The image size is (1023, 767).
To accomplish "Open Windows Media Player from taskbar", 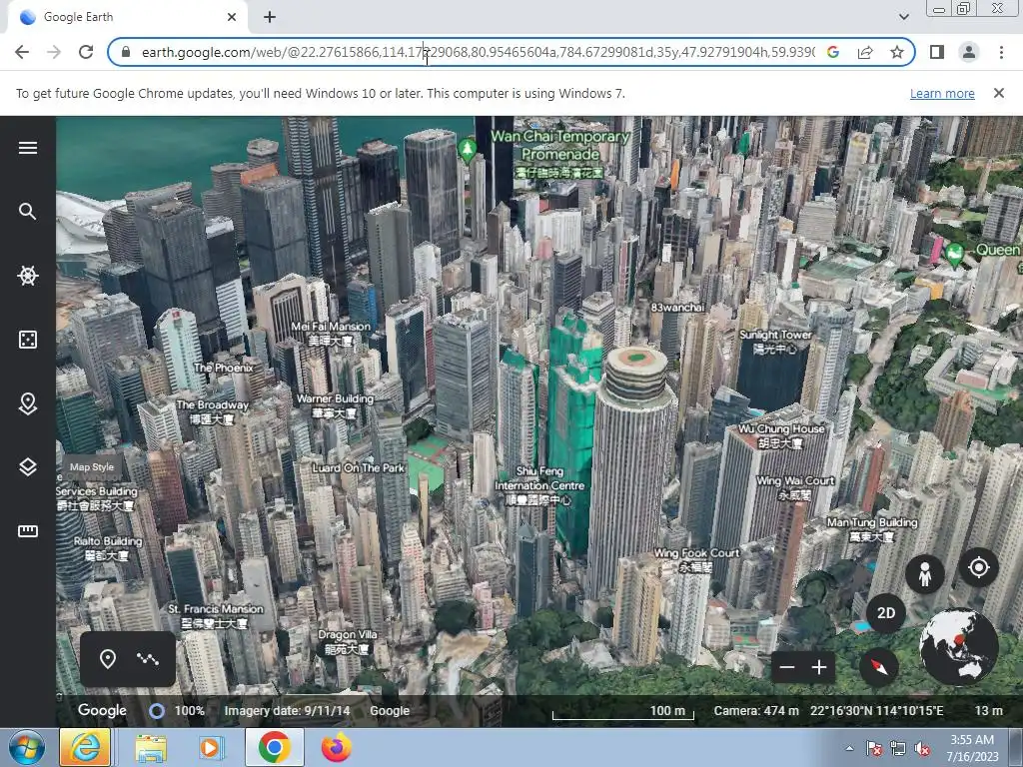I will point(211,747).
